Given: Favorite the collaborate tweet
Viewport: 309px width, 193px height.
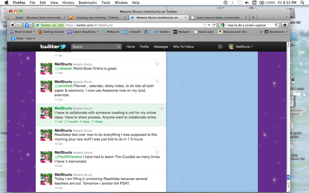Looking at the screenshot, I should coord(71,122).
